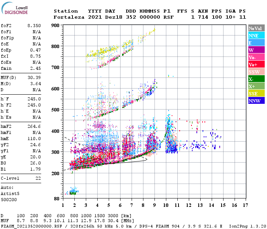Select the NNW dark blue legend swatch
Image resolution: width=267 pixels, height=229 pixels.
click(x=256, y=100)
